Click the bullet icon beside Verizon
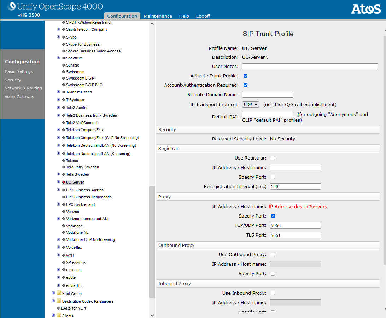The width and height of the screenshot is (386, 318). coord(64,212)
